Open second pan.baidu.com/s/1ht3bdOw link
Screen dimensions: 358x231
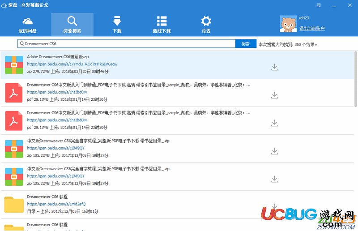57,120
